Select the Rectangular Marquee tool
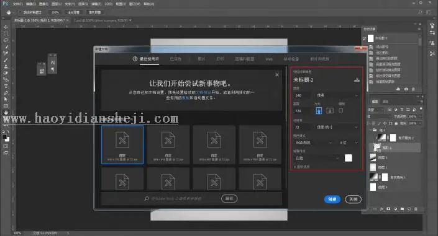 (x=6, y=33)
